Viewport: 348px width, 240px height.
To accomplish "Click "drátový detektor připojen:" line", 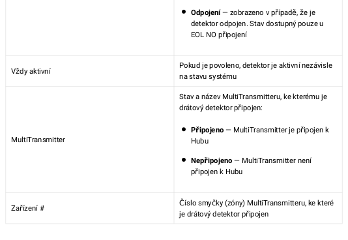I will pos(221,108).
